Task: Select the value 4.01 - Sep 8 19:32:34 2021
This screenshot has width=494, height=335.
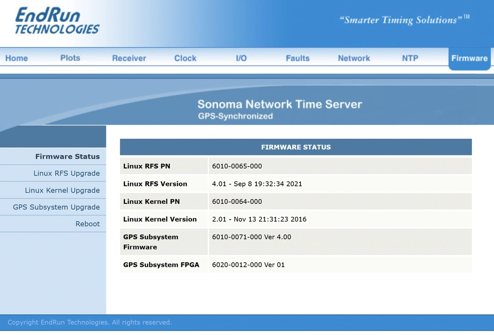Action: click(x=257, y=184)
